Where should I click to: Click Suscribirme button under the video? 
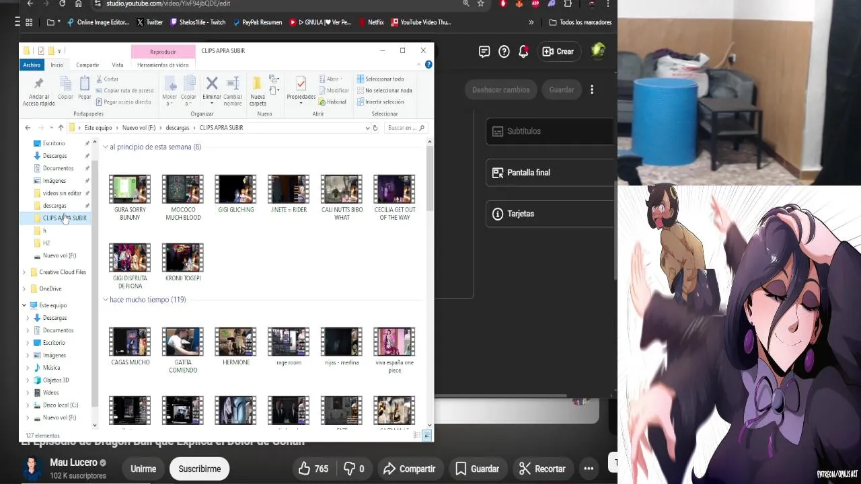(x=199, y=469)
